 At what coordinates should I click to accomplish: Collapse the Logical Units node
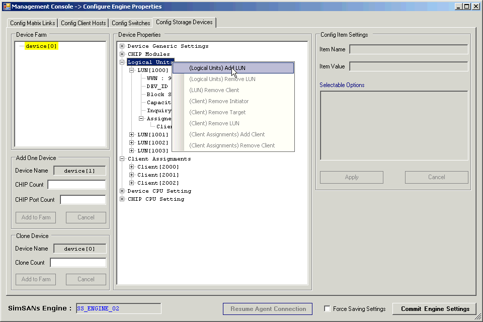tap(122, 62)
